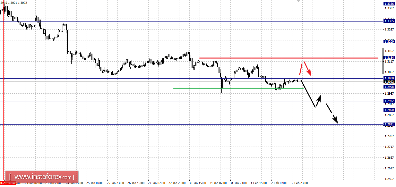This screenshot has height=187, width=396.
Task: Select the 1.2890 price level label
Action: 389,110
